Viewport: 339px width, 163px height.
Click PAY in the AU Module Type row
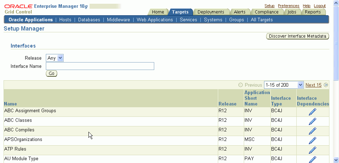pyautogui.click(x=249, y=158)
